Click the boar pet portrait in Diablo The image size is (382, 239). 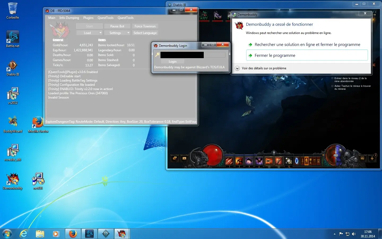tap(218, 15)
